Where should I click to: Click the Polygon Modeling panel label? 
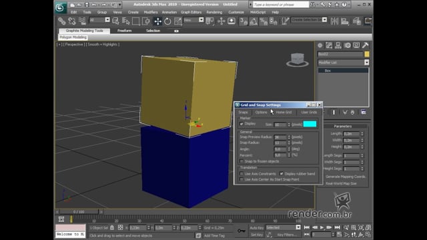73,37
